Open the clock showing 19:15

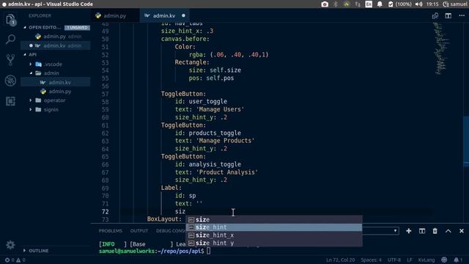(x=432, y=4)
